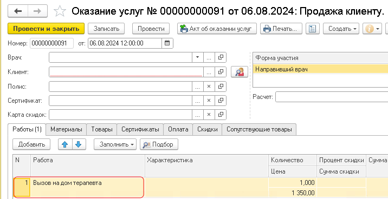Clear the Сертификат field
Viewport: 388px width, 199px height.
[x=209, y=101]
